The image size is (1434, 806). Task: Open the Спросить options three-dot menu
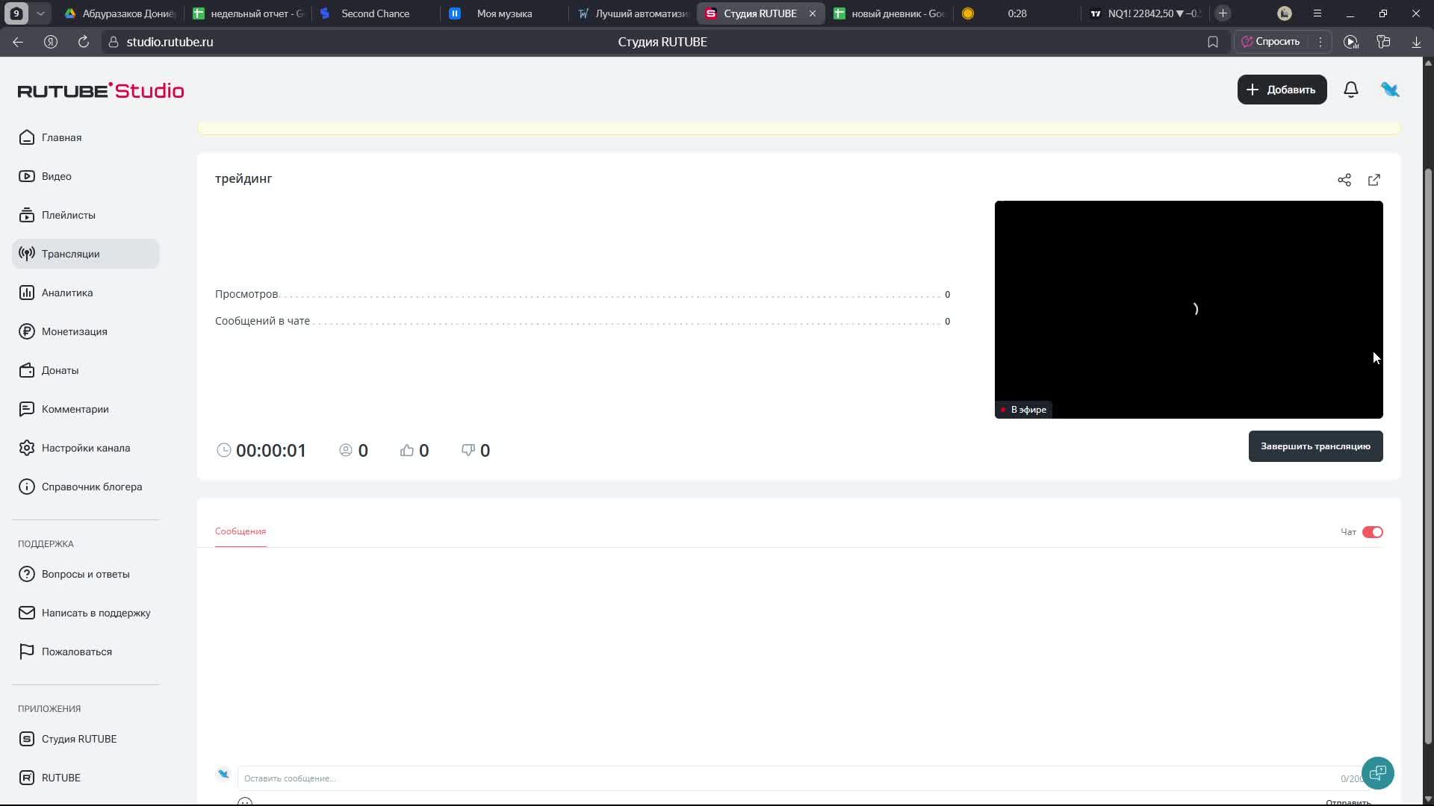coord(1320,42)
